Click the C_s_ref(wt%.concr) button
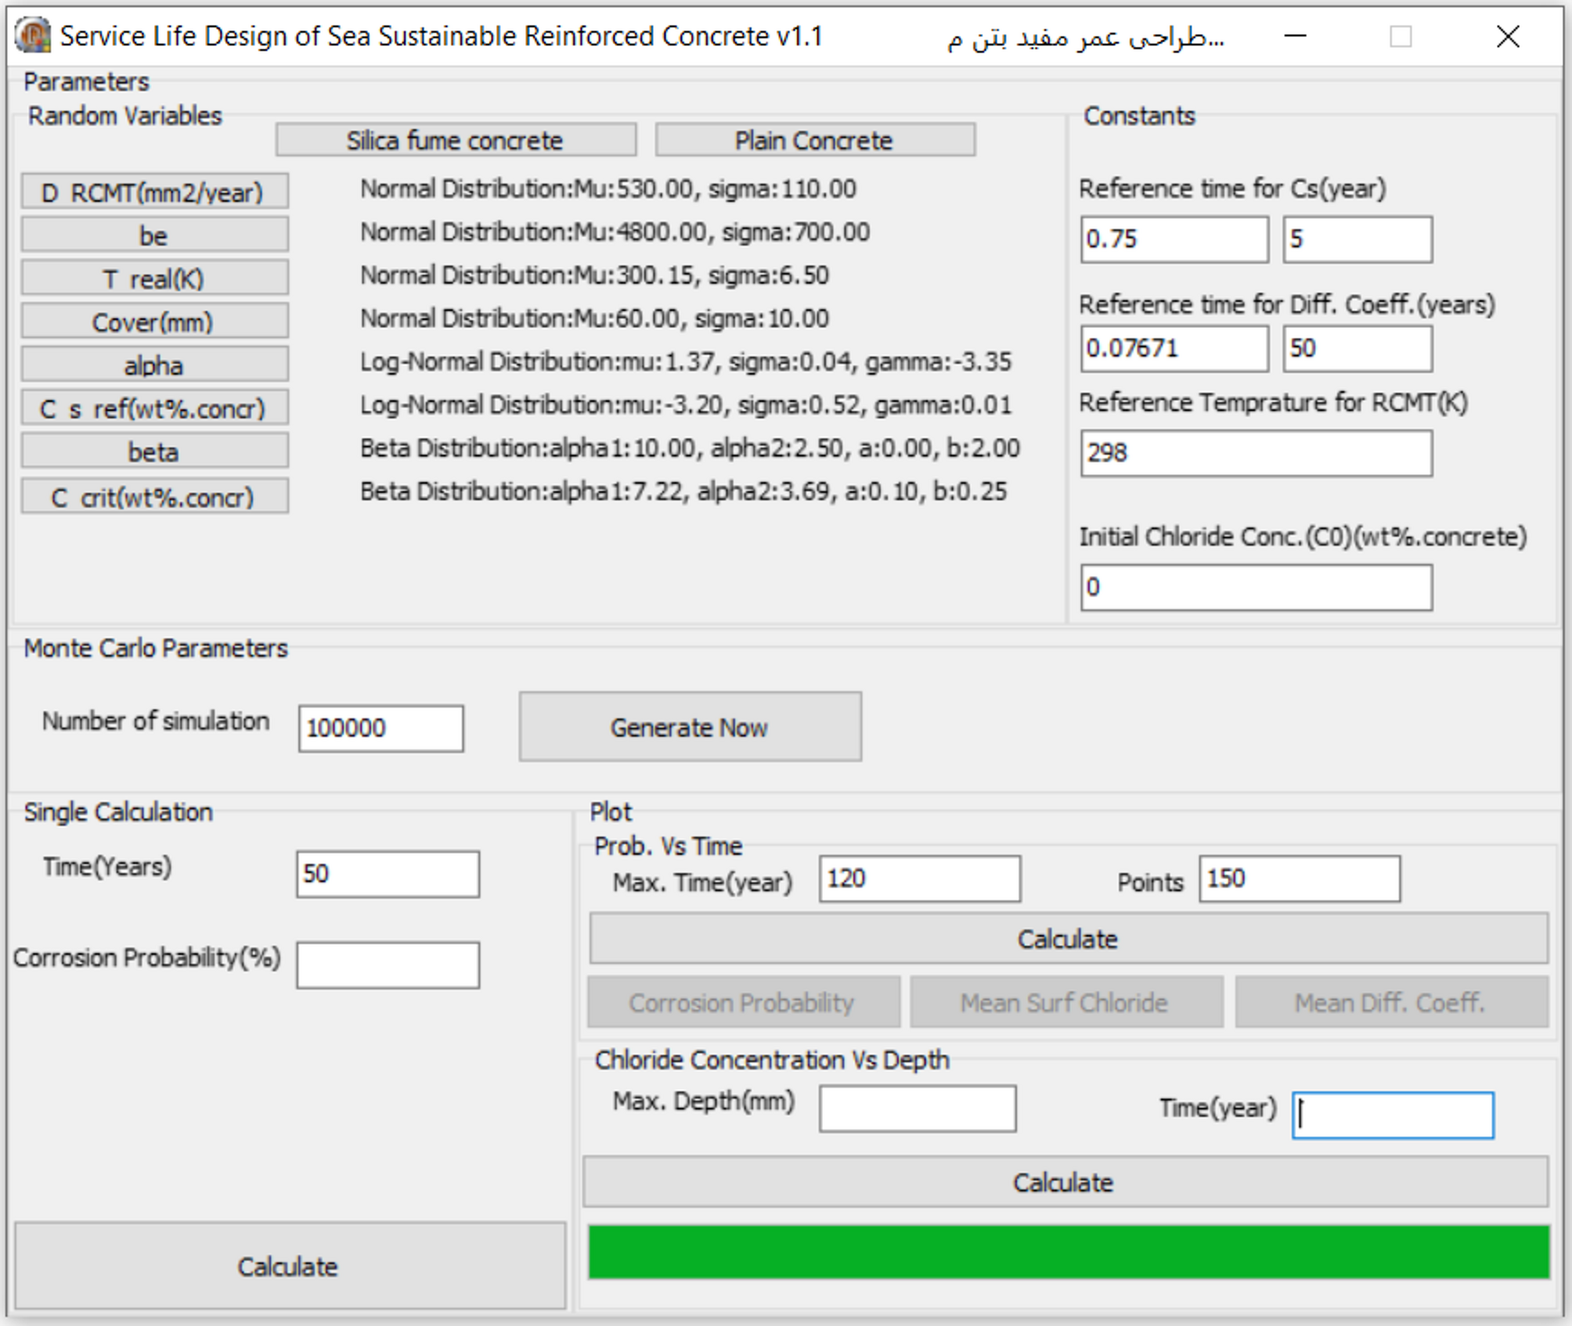 click(x=154, y=408)
